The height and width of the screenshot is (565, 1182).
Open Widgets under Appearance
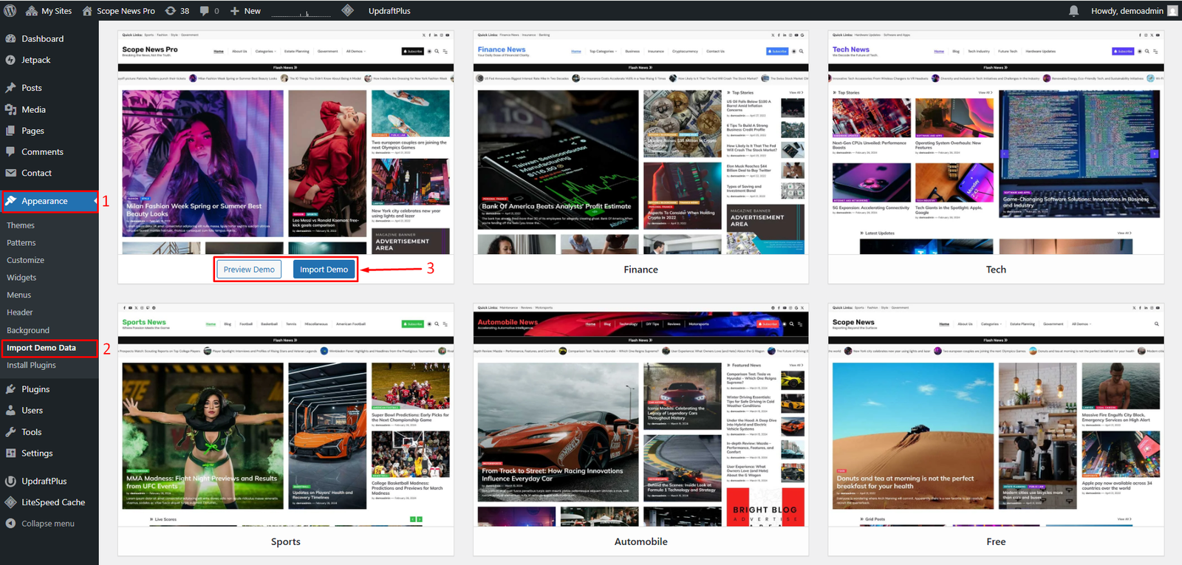pyautogui.click(x=21, y=278)
